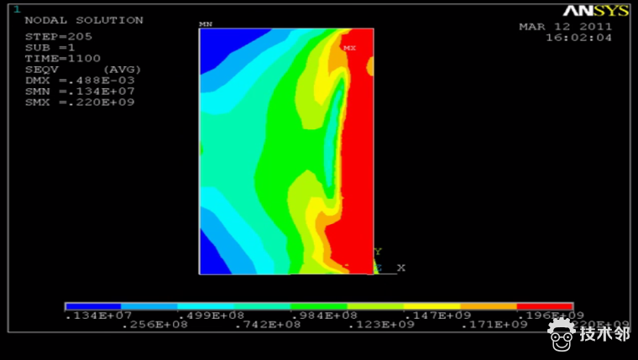The image size is (638, 360).
Task: Click the DMX =.488E-03 value text
Action: 80,81
